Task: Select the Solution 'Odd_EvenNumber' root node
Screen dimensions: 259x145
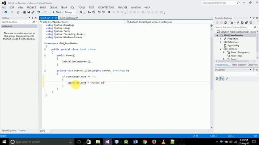Action: (236, 32)
